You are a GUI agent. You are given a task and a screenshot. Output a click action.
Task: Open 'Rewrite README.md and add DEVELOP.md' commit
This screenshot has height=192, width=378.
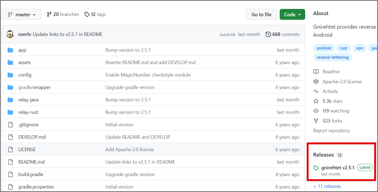click(x=151, y=63)
